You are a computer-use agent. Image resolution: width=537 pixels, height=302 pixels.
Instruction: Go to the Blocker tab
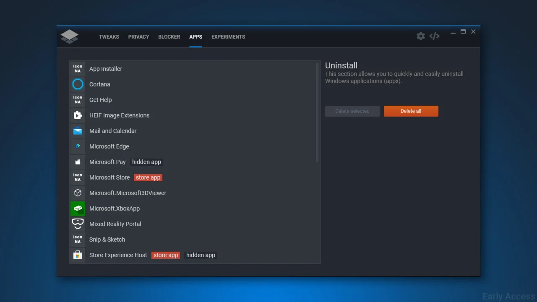[x=169, y=37]
